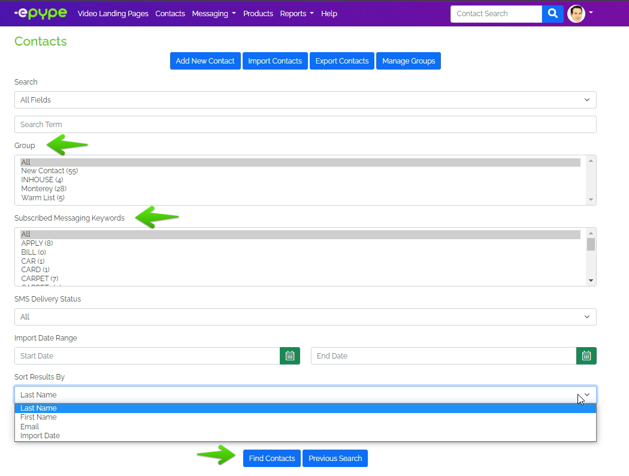Go to Contacts in the navigation bar
Screen dimensions: 629x476
[x=170, y=14]
